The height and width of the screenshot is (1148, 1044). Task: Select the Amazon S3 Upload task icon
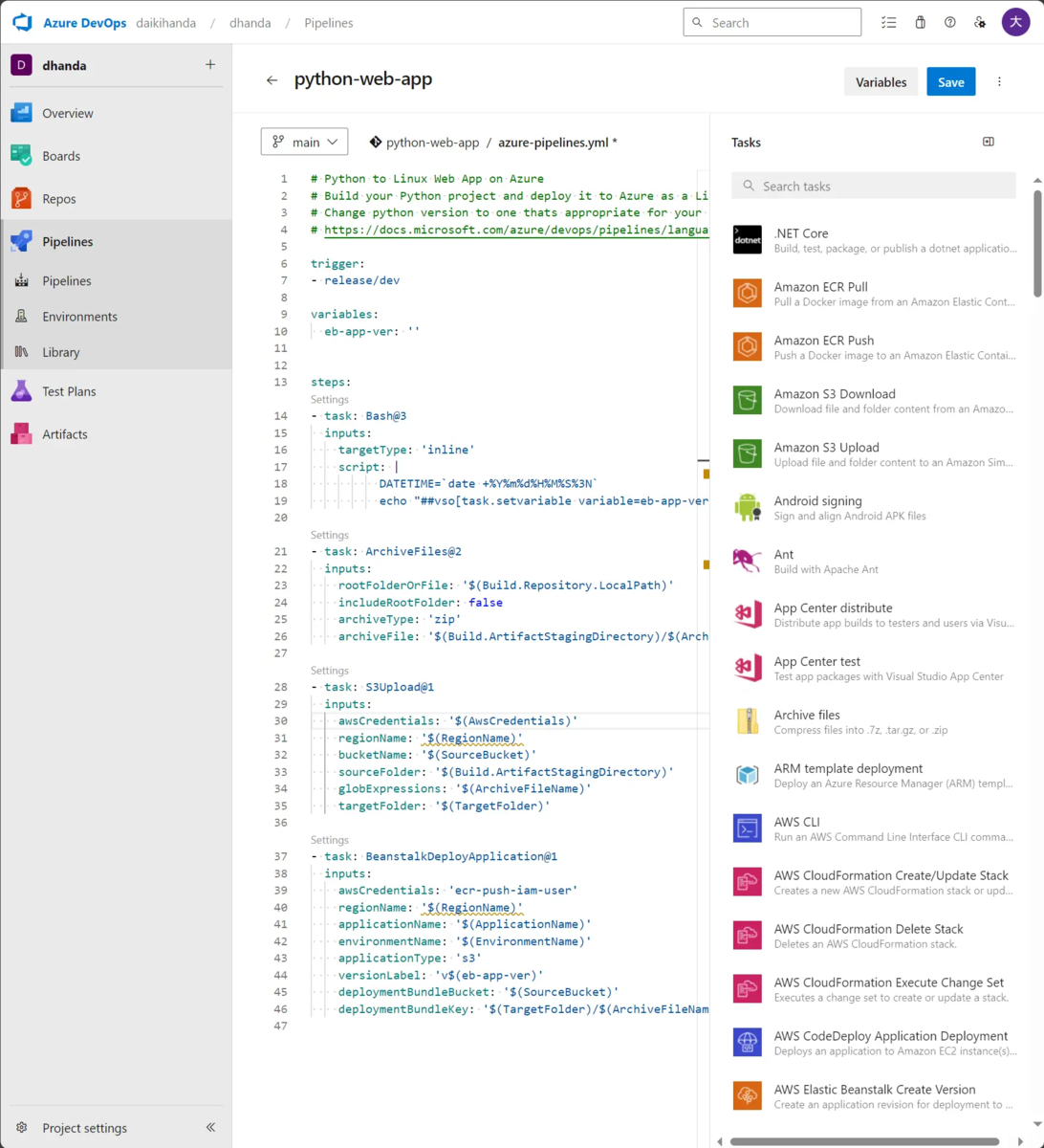point(747,454)
